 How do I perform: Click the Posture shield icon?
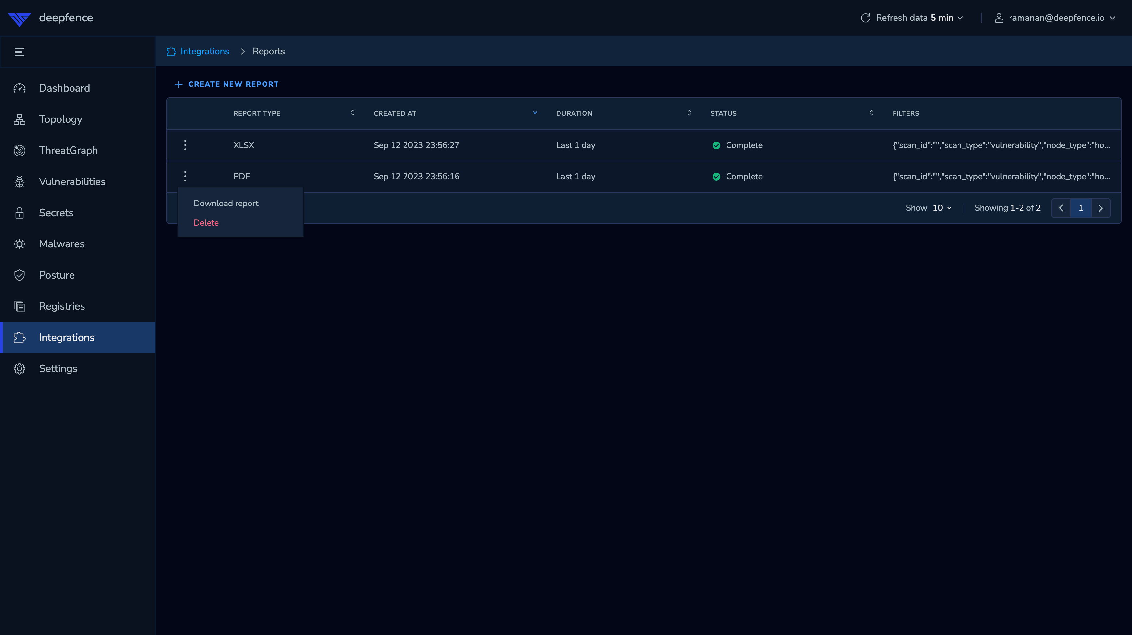click(x=19, y=275)
